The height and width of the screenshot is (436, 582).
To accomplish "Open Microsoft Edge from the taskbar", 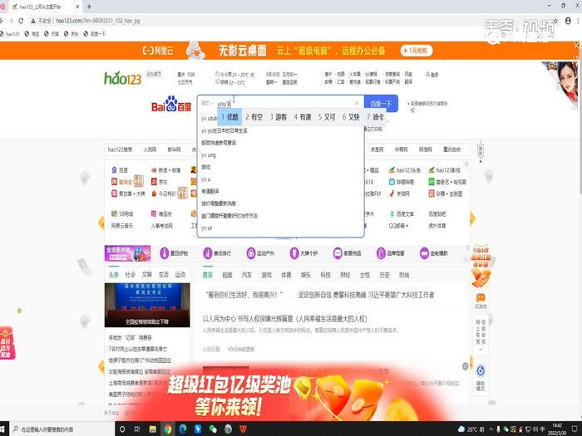I will click(183, 429).
